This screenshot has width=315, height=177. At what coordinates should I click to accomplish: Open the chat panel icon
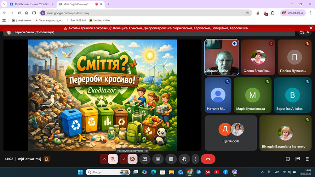click(298, 159)
